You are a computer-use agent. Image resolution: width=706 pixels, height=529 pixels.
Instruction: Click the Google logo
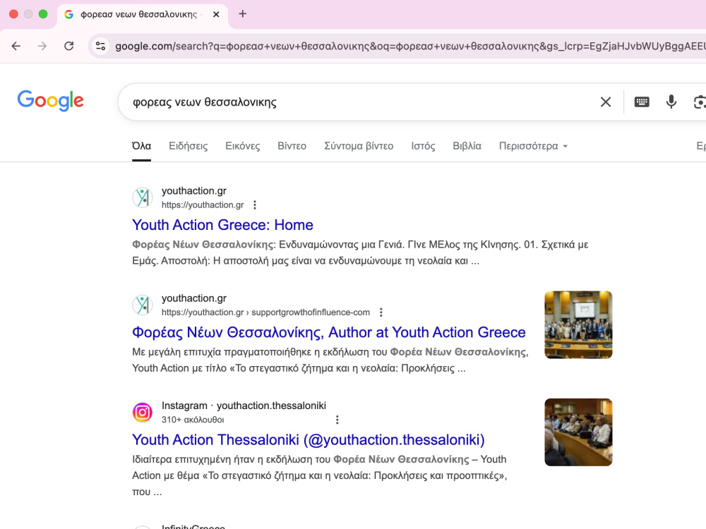(x=50, y=101)
